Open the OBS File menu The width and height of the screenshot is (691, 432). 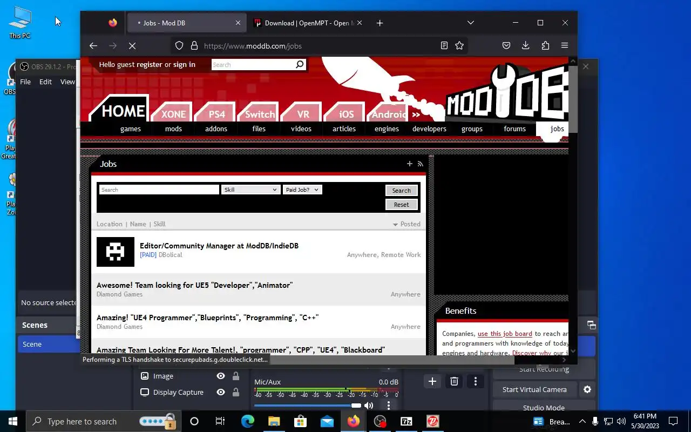pyautogui.click(x=25, y=82)
